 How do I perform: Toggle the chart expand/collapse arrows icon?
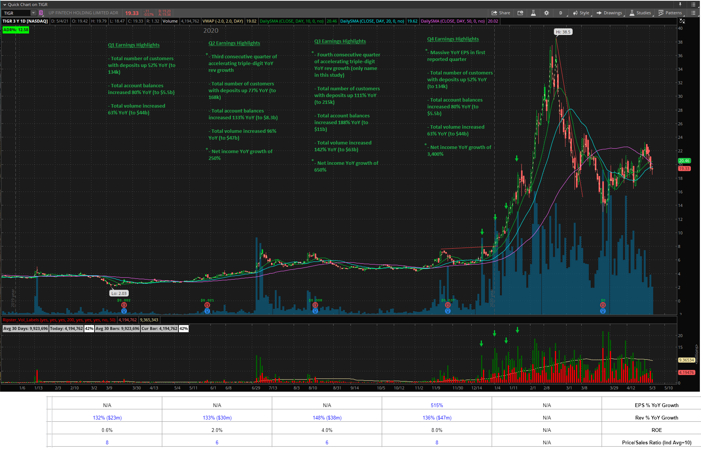coord(682,21)
